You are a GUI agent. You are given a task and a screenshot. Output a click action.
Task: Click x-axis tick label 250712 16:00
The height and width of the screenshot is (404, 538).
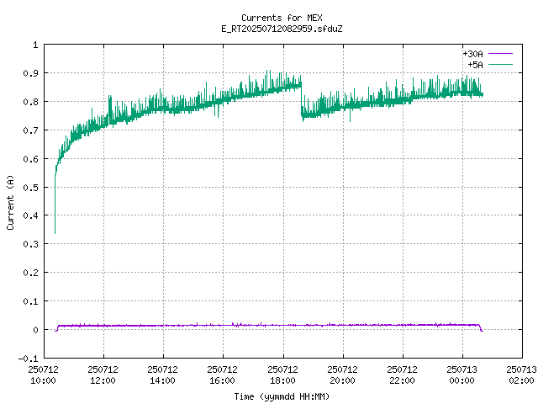click(x=222, y=375)
